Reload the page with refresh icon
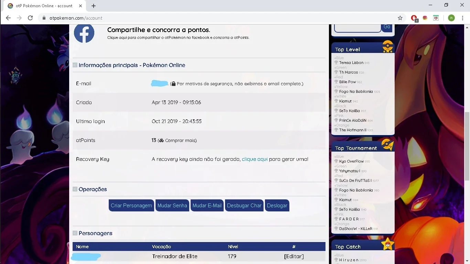 coord(30,18)
